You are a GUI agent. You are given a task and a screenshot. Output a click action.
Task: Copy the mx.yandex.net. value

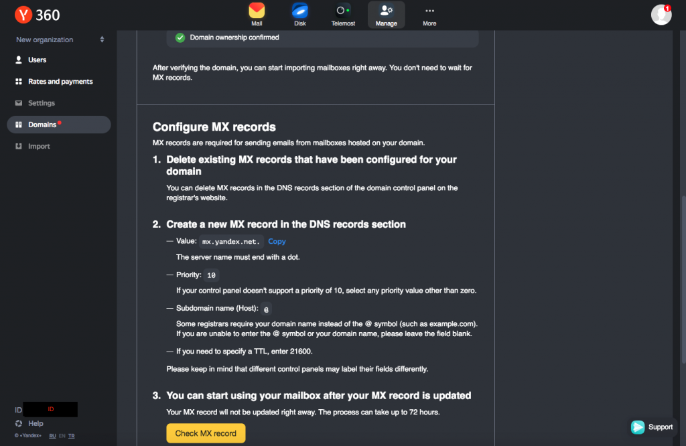pos(277,241)
